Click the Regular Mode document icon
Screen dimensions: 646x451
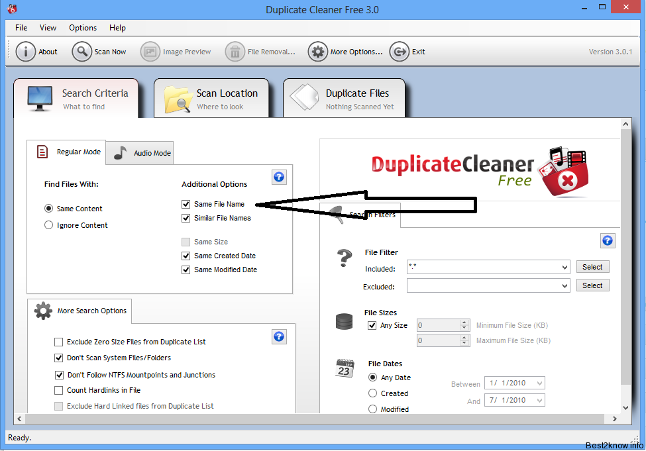coord(42,152)
